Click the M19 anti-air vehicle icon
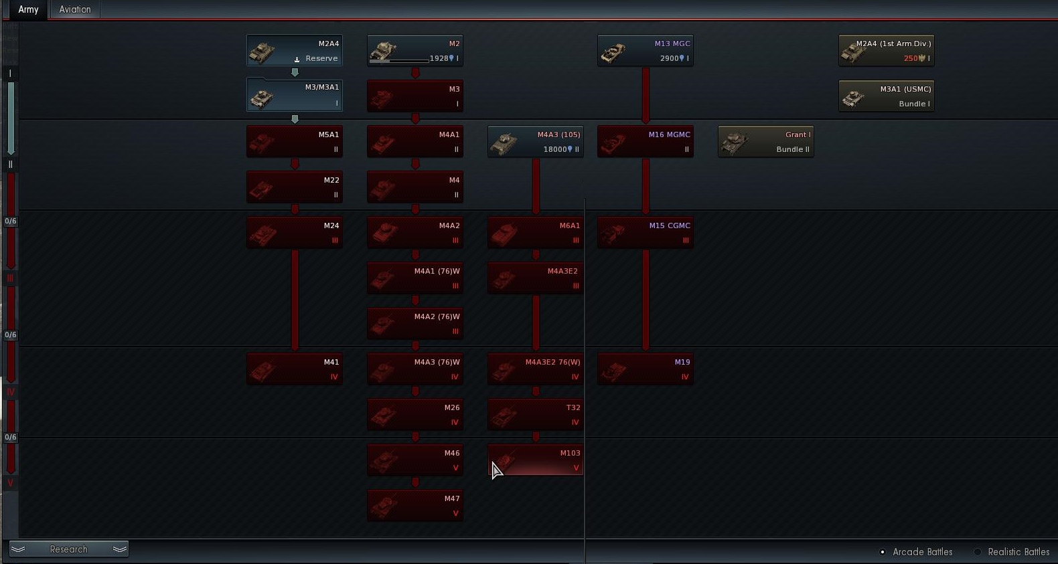 pos(614,371)
